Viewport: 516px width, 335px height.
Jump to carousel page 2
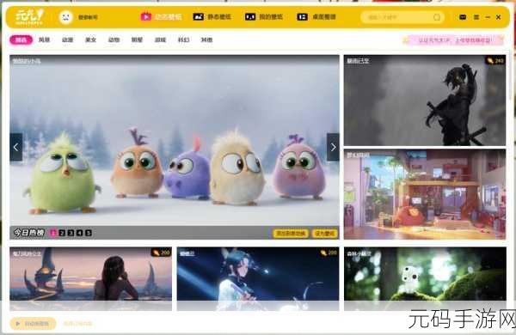click(x=62, y=233)
